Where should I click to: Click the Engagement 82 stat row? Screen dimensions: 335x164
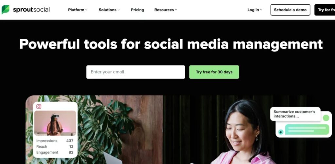pos(55,152)
